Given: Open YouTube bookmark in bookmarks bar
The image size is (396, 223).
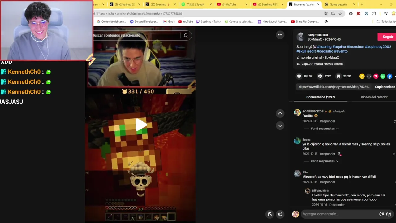Looking at the screenshot, I should point(185,22).
